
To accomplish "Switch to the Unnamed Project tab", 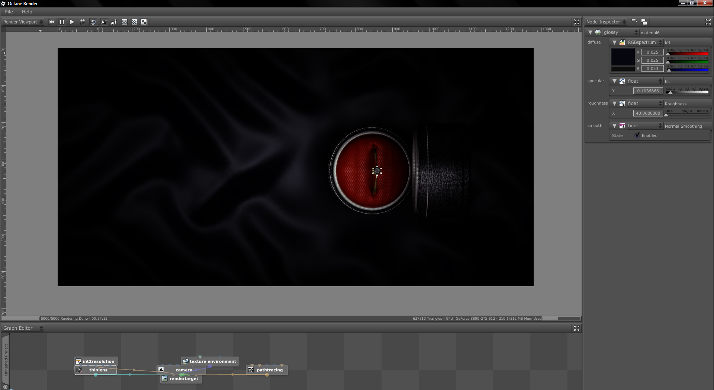I will [6, 359].
